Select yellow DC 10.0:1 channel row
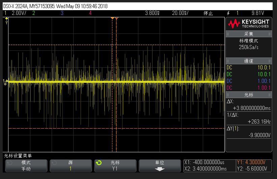 coord(249,68)
